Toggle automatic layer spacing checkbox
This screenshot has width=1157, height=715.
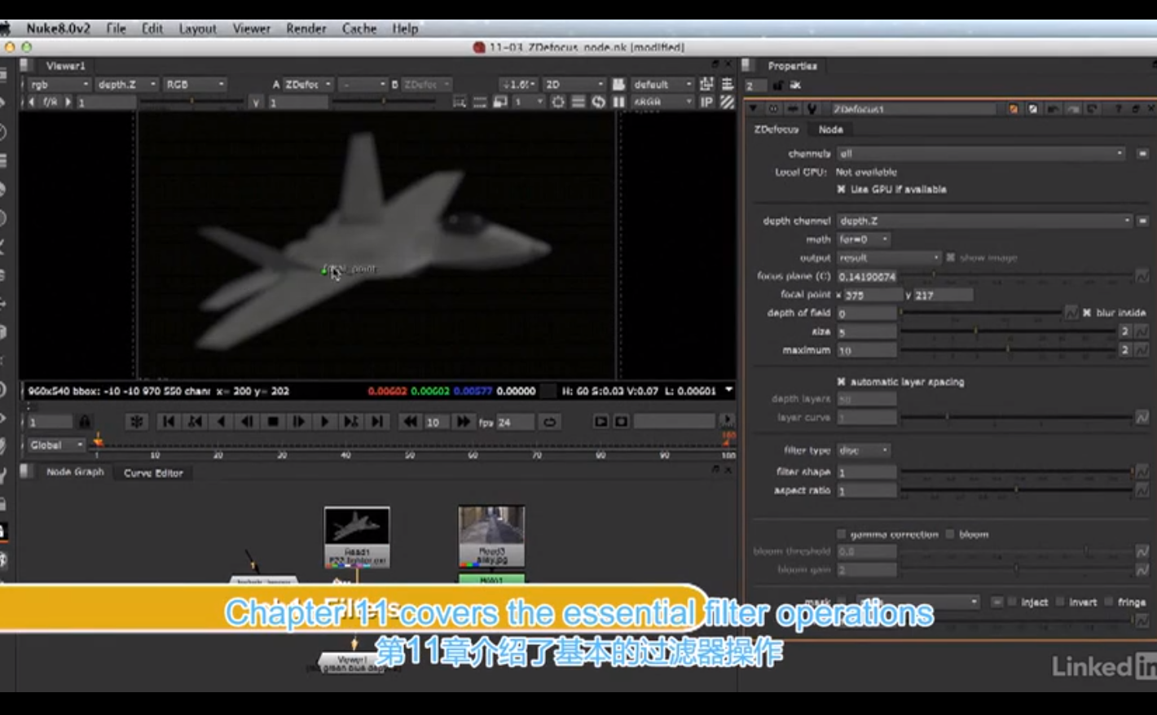[x=841, y=381]
